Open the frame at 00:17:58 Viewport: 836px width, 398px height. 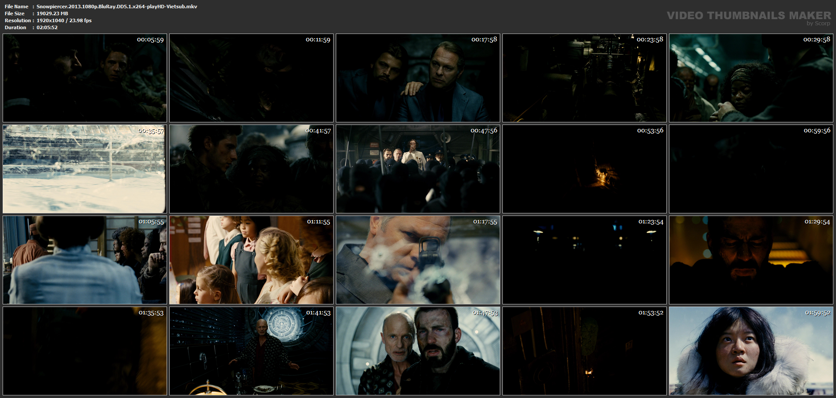(418, 78)
